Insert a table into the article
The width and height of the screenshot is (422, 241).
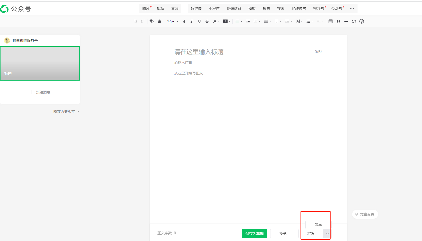pyautogui.click(x=331, y=21)
